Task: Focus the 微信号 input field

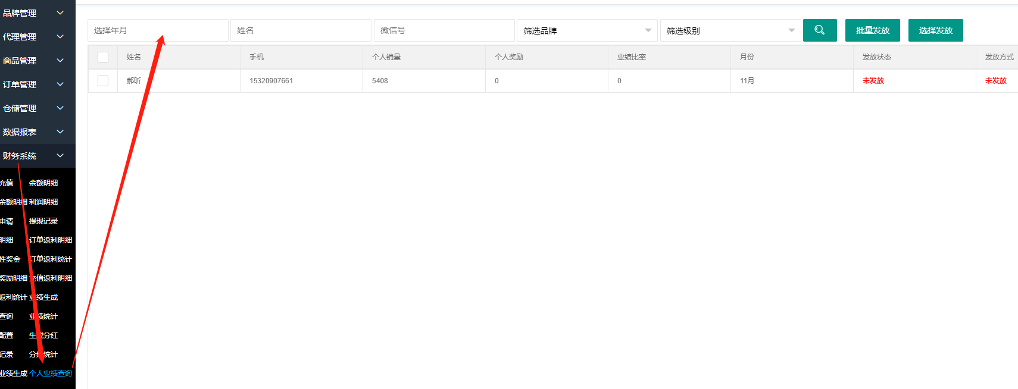Action: [x=444, y=30]
